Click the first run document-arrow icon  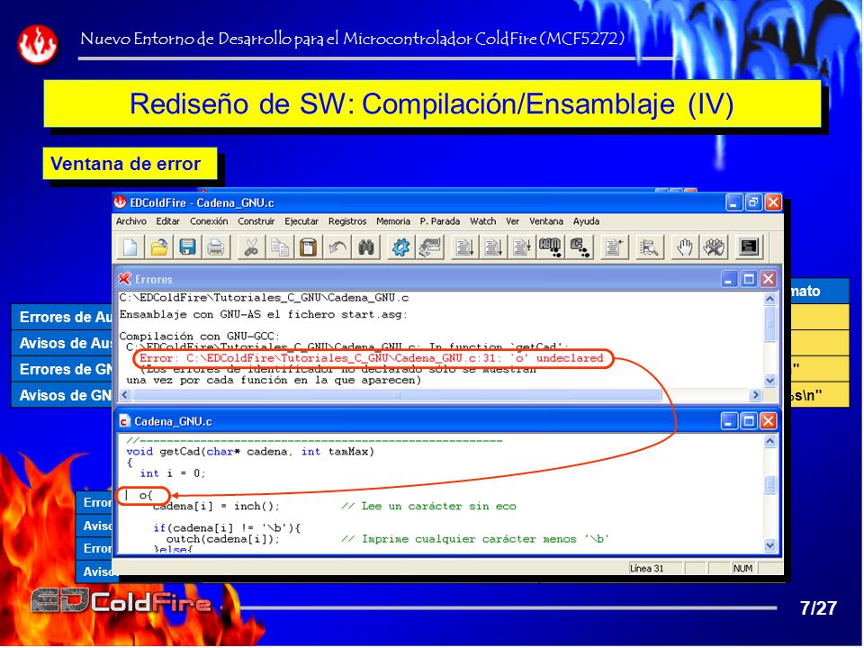click(464, 247)
